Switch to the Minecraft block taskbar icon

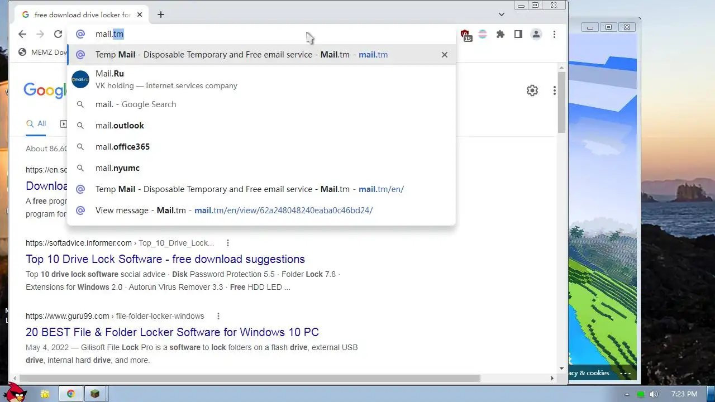click(95, 394)
